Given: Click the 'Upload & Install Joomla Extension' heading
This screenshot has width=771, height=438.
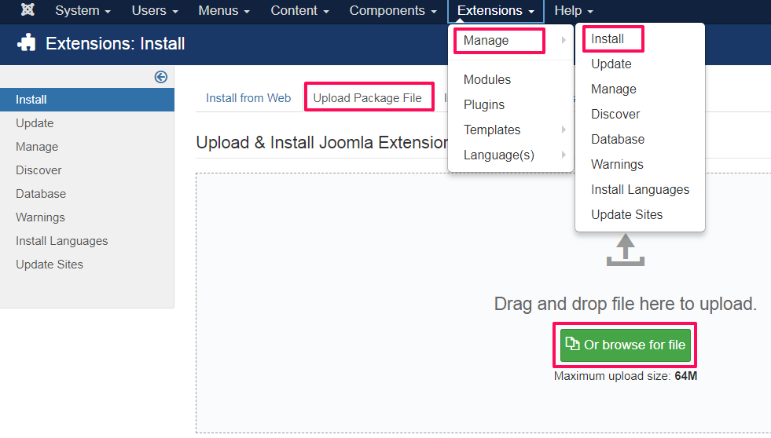Looking at the screenshot, I should click(322, 142).
